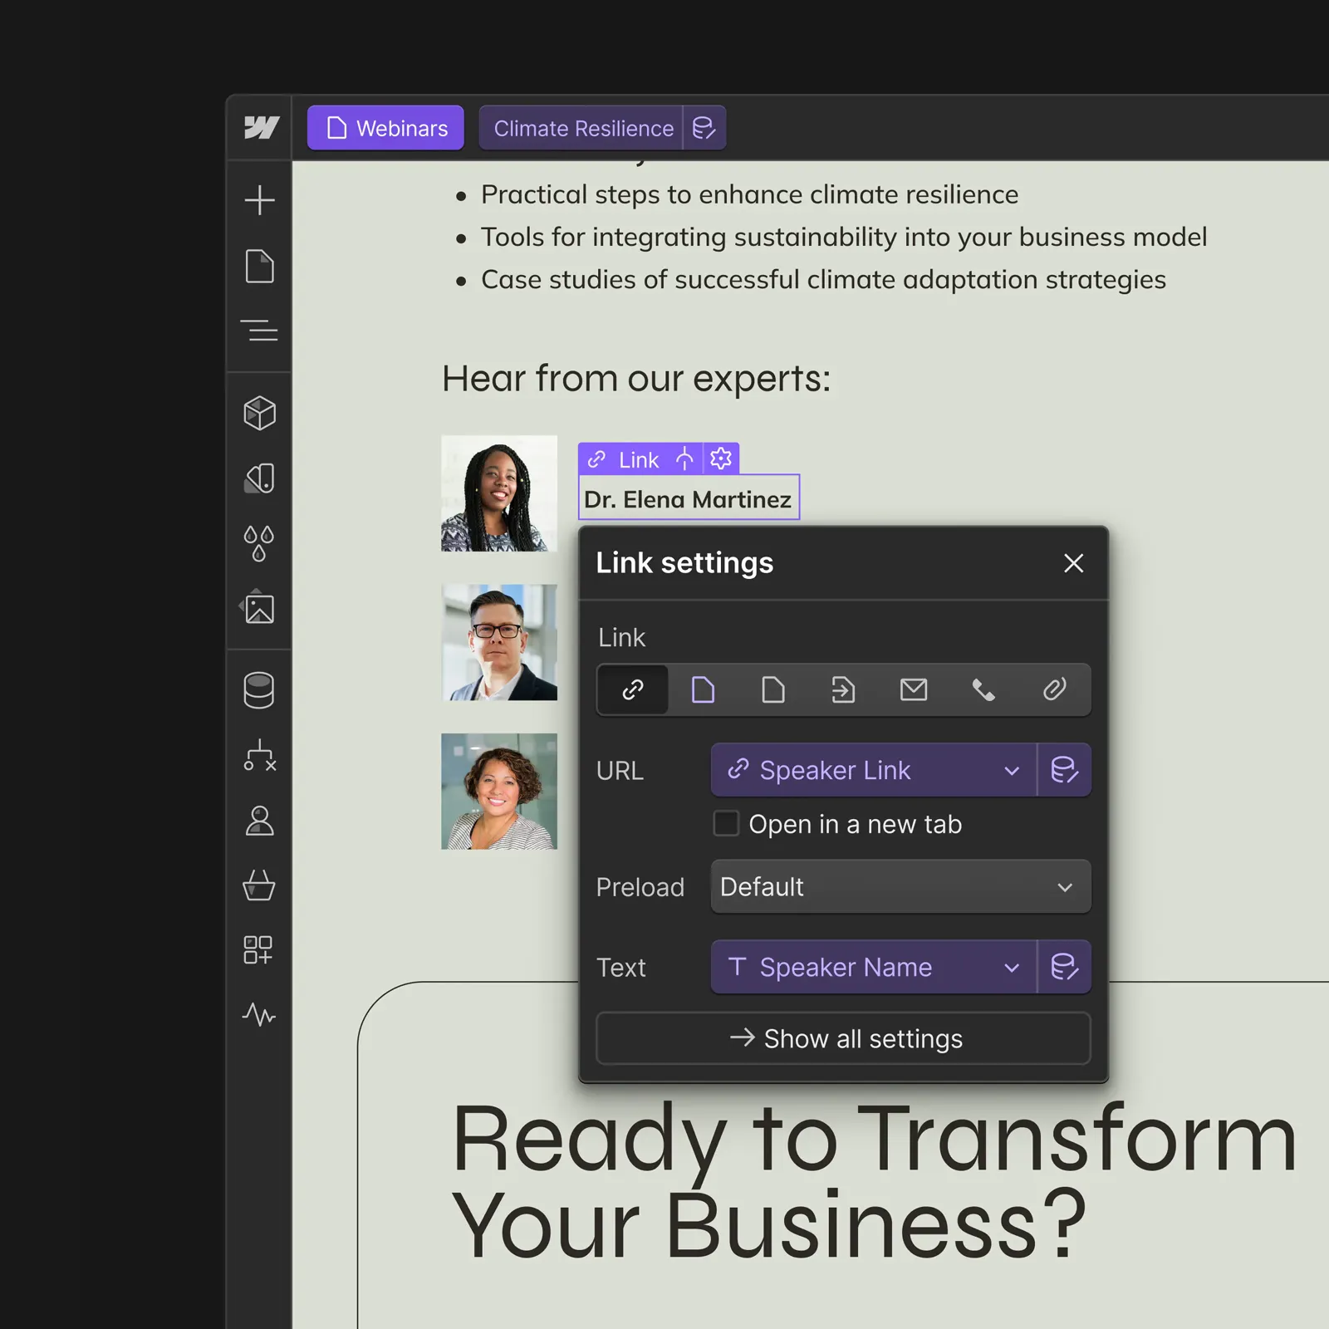The image size is (1329, 1329).
Task: Select the phone link type
Action: (983, 689)
